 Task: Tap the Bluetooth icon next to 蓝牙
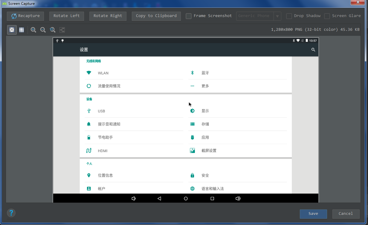192,73
